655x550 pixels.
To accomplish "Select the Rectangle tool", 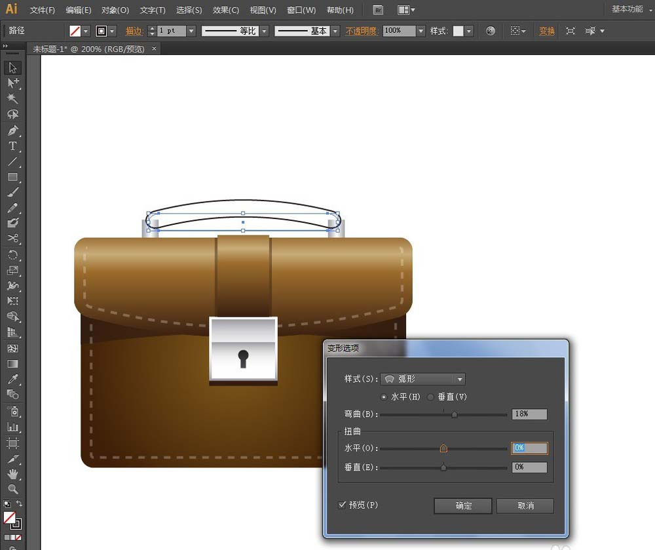I will point(12,177).
